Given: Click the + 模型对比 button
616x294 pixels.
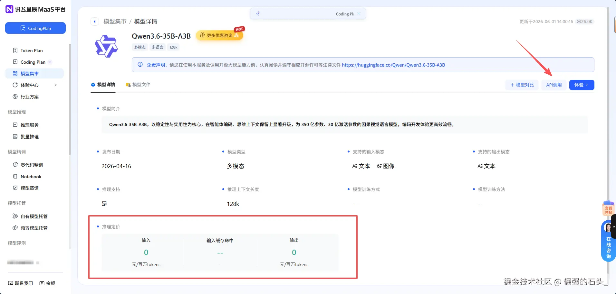Looking at the screenshot, I should coord(522,85).
